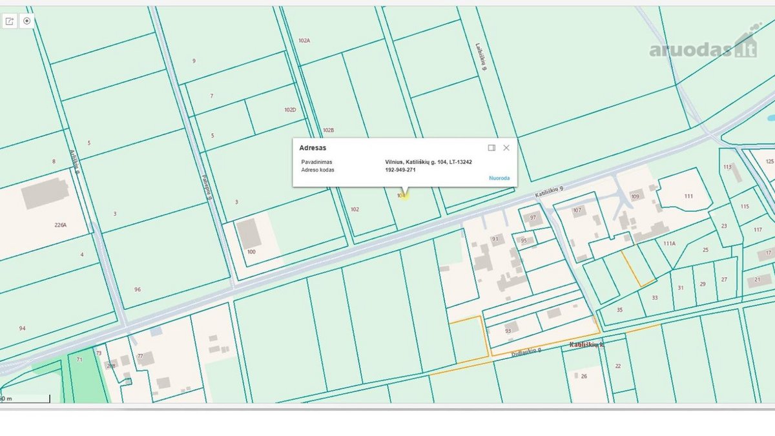Click parcel label 94 on the map
Image resolution: width=775 pixels, height=436 pixels.
[22, 328]
